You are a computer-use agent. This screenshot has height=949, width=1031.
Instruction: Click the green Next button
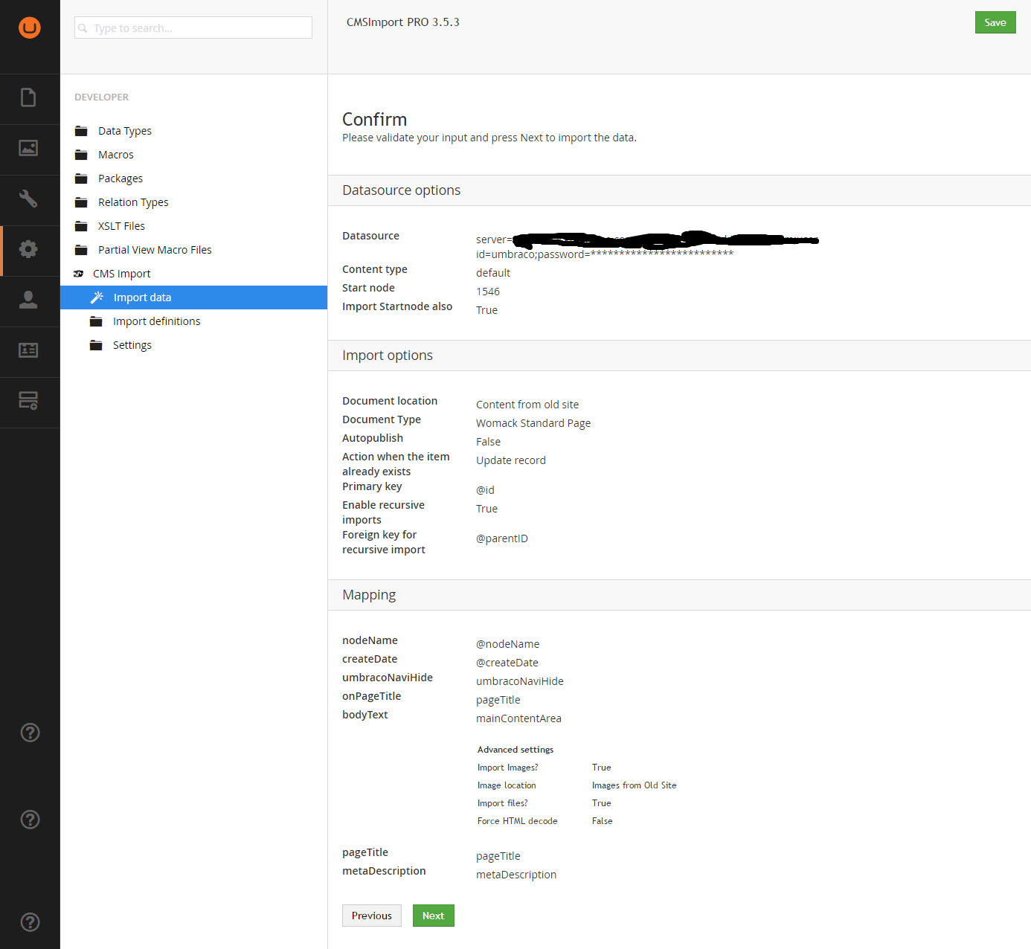click(433, 916)
